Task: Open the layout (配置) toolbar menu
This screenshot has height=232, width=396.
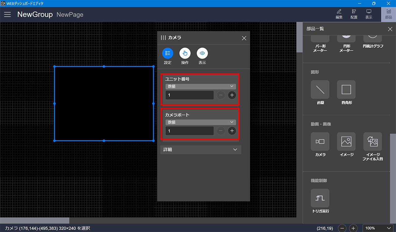Action: point(354,14)
